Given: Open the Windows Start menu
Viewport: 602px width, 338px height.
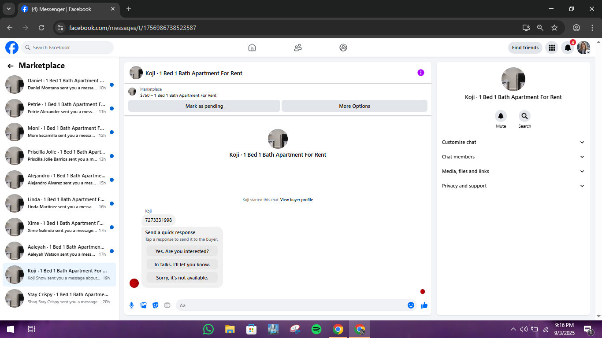Looking at the screenshot, I should point(10,329).
